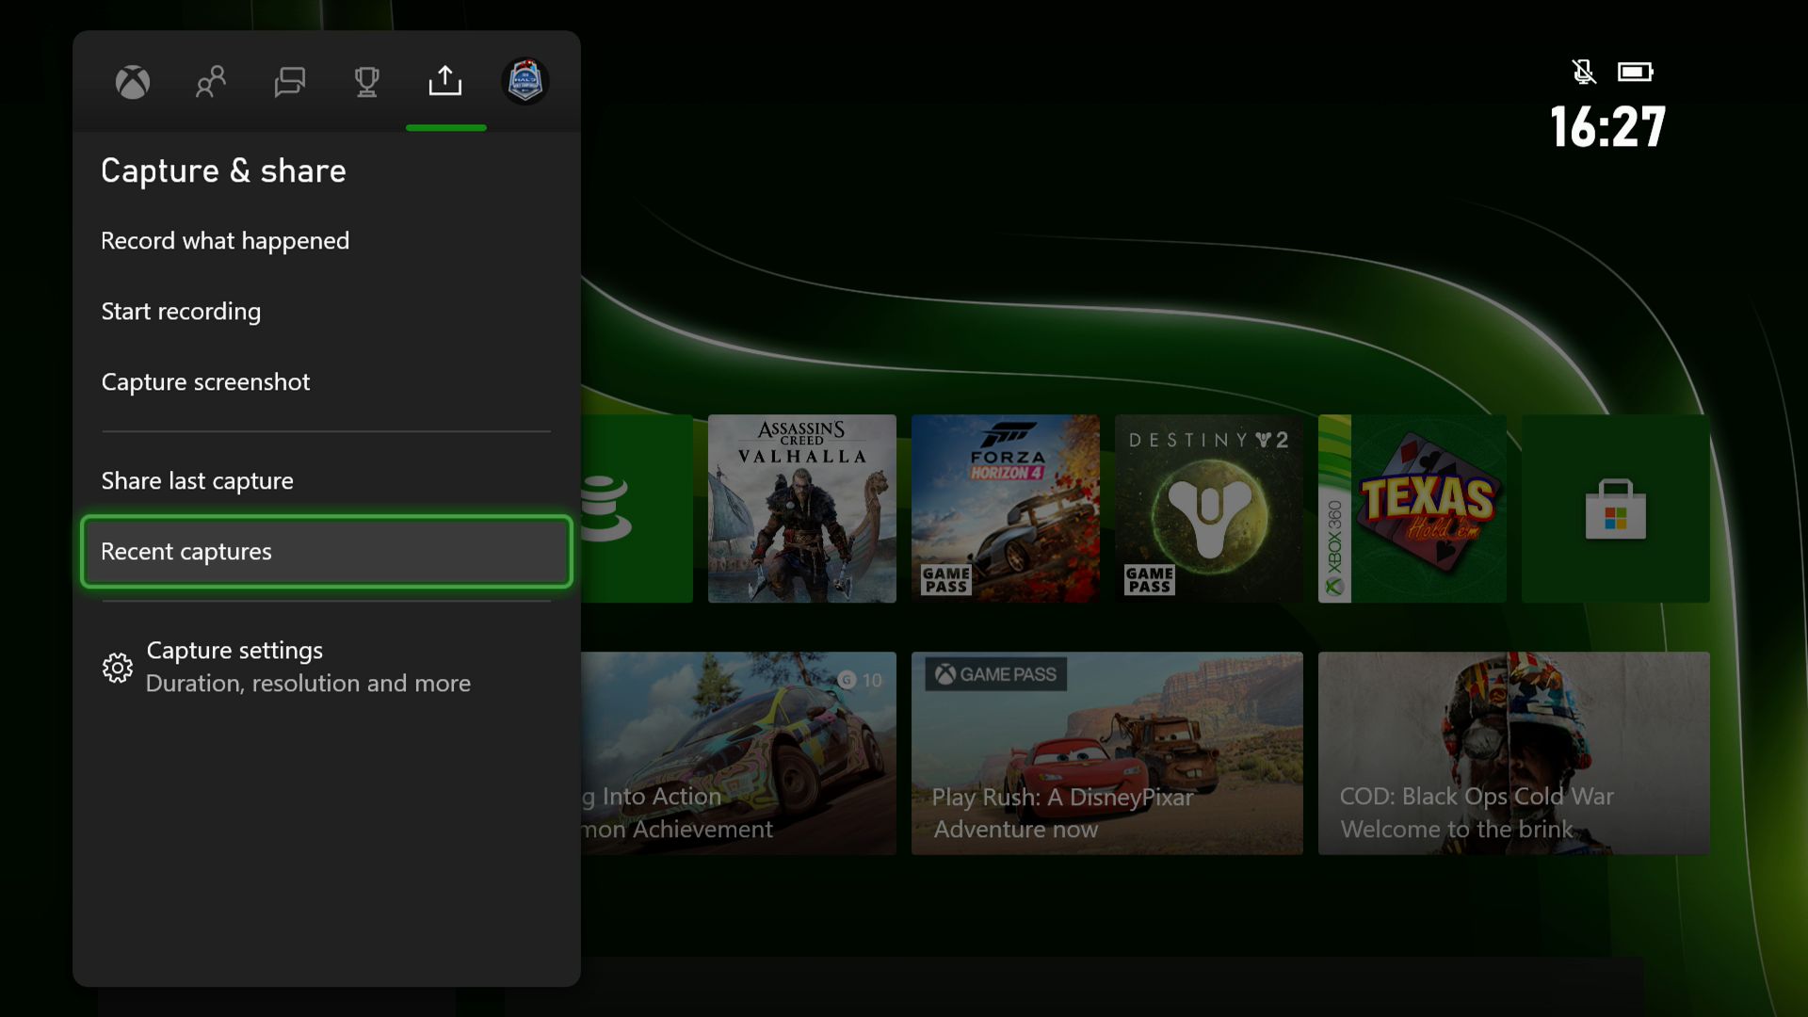Open Texas Hold'em Xbox 360 tile
1808x1017 pixels.
pyautogui.click(x=1412, y=508)
